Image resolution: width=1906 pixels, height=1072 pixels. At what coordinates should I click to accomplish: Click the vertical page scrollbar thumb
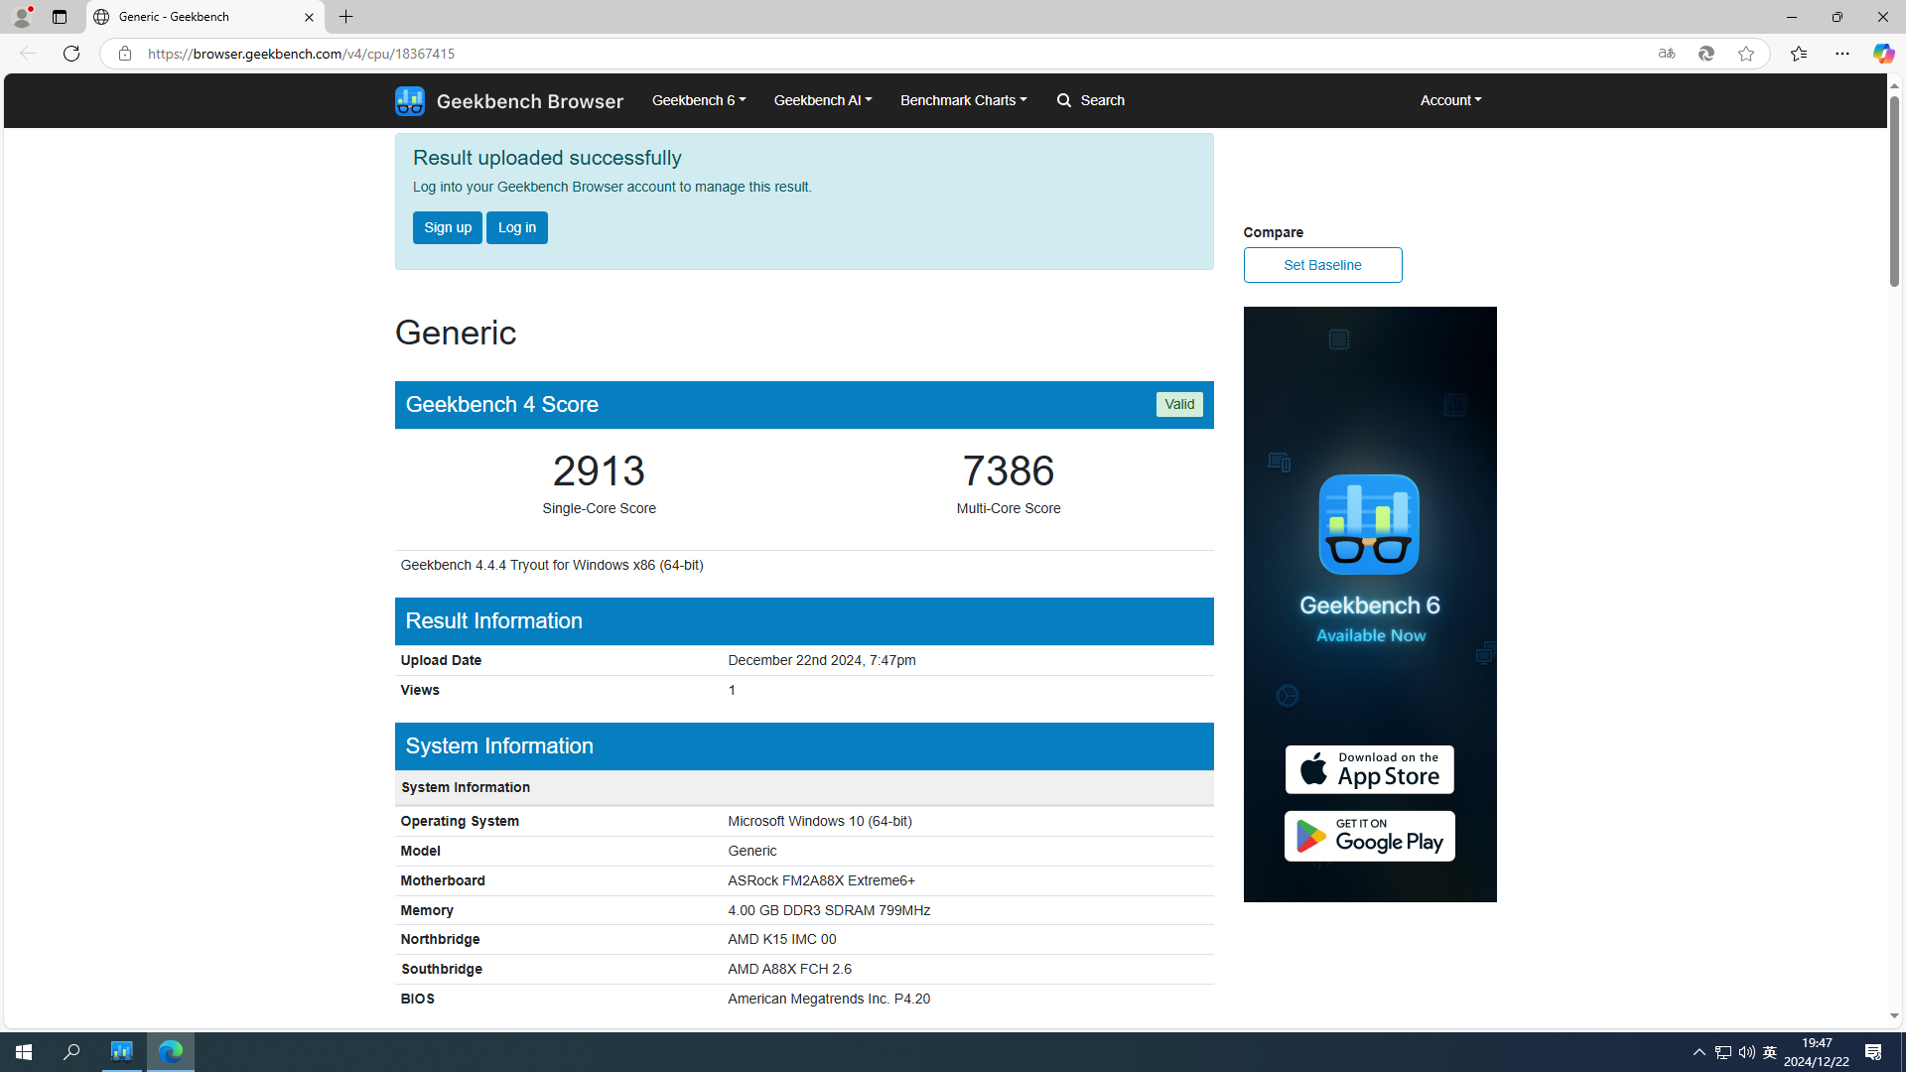(1894, 193)
